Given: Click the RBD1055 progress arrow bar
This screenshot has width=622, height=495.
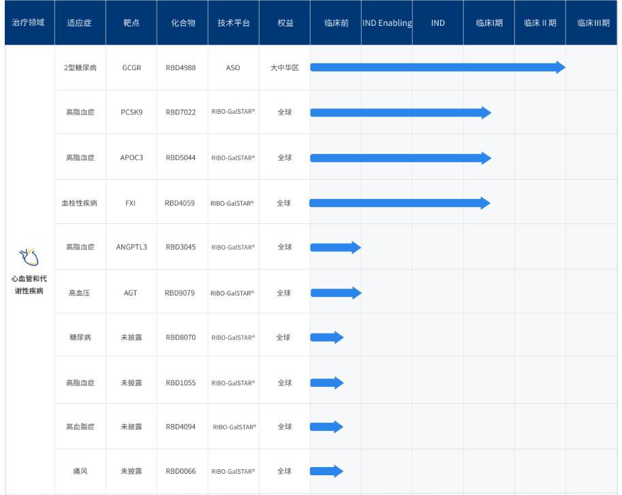Looking at the screenshot, I should click(327, 383).
